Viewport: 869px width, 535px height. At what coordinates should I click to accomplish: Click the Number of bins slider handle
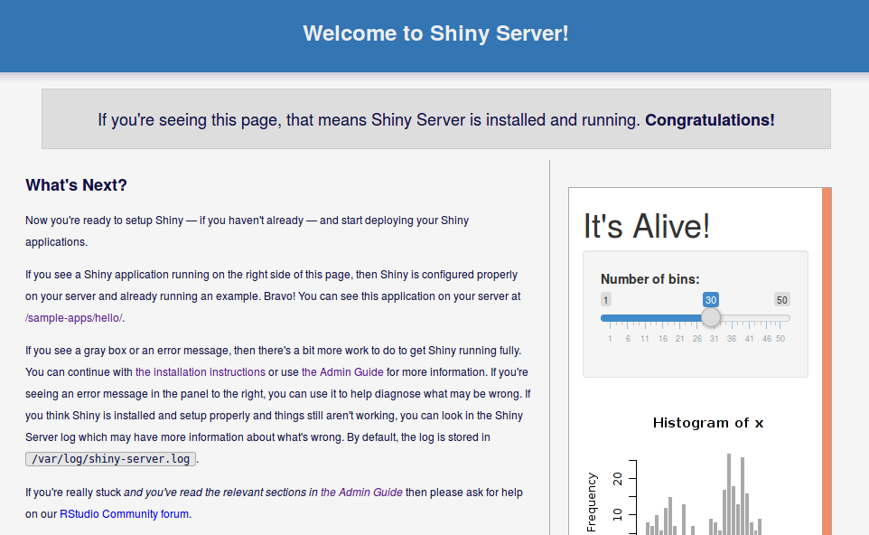[711, 318]
